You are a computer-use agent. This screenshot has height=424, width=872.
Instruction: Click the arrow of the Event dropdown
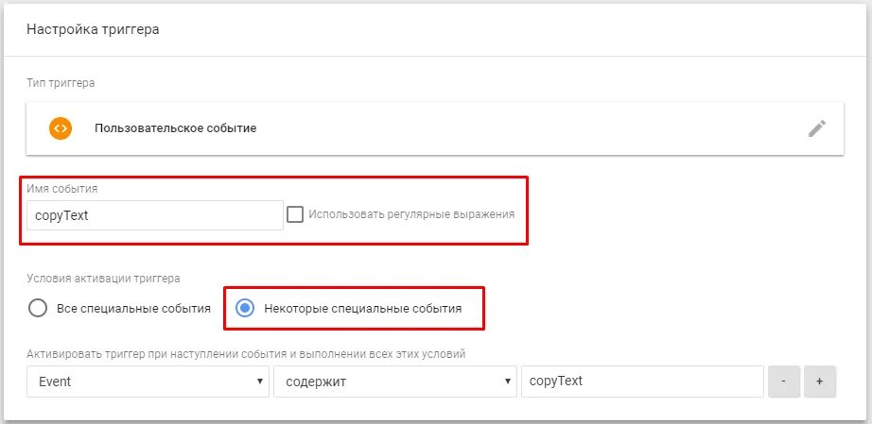point(260,382)
